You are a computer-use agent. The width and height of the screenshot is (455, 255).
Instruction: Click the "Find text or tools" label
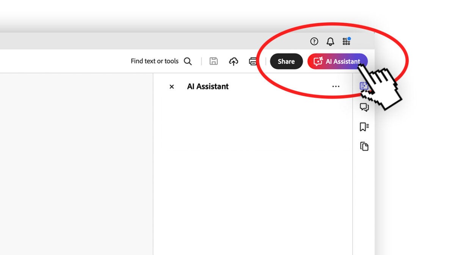coord(154,61)
